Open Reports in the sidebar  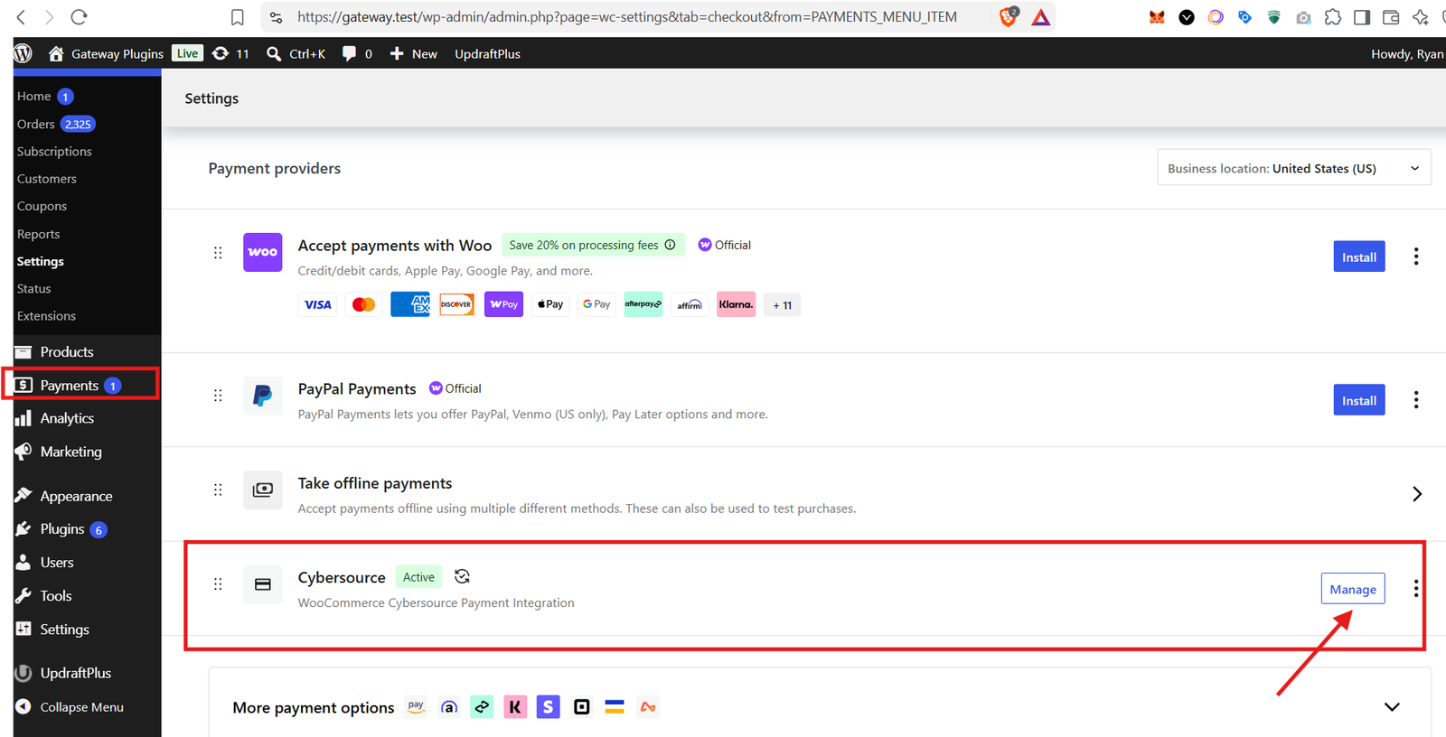point(38,234)
